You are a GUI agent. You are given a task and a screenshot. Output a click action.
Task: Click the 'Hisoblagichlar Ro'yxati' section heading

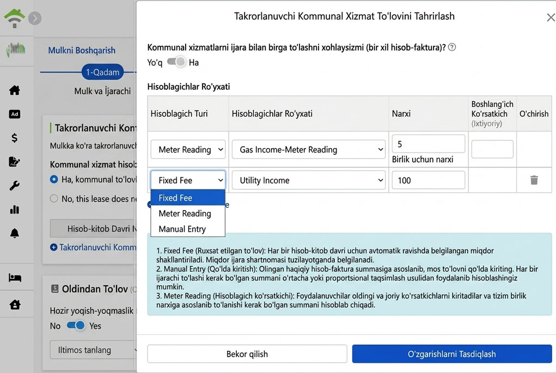(x=188, y=87)
